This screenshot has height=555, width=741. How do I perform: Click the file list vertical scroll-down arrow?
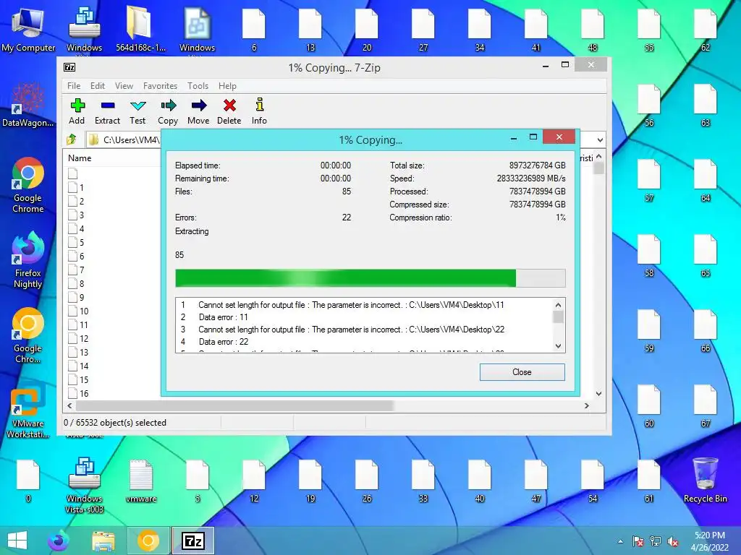pos(598,394)
